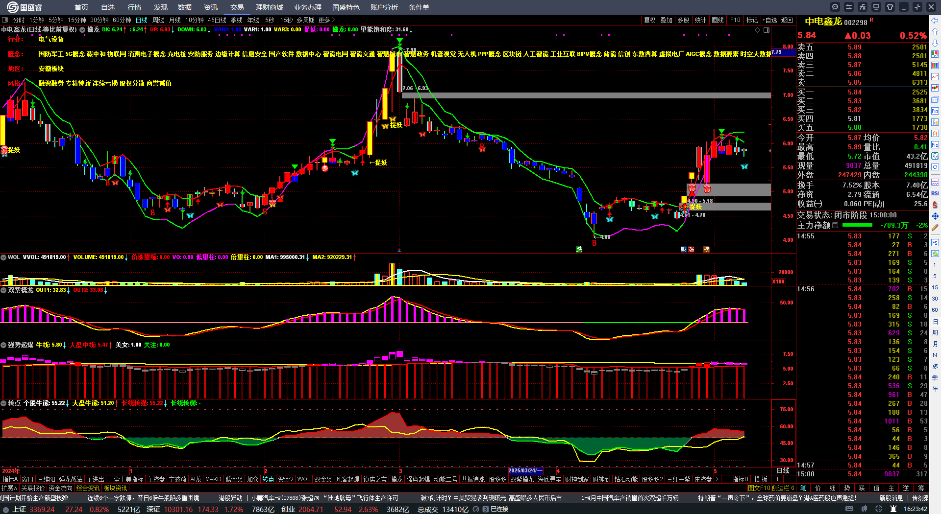Click the 国盛睿 logo
Viewport: 941px width, 514px height.
[25, 7]
